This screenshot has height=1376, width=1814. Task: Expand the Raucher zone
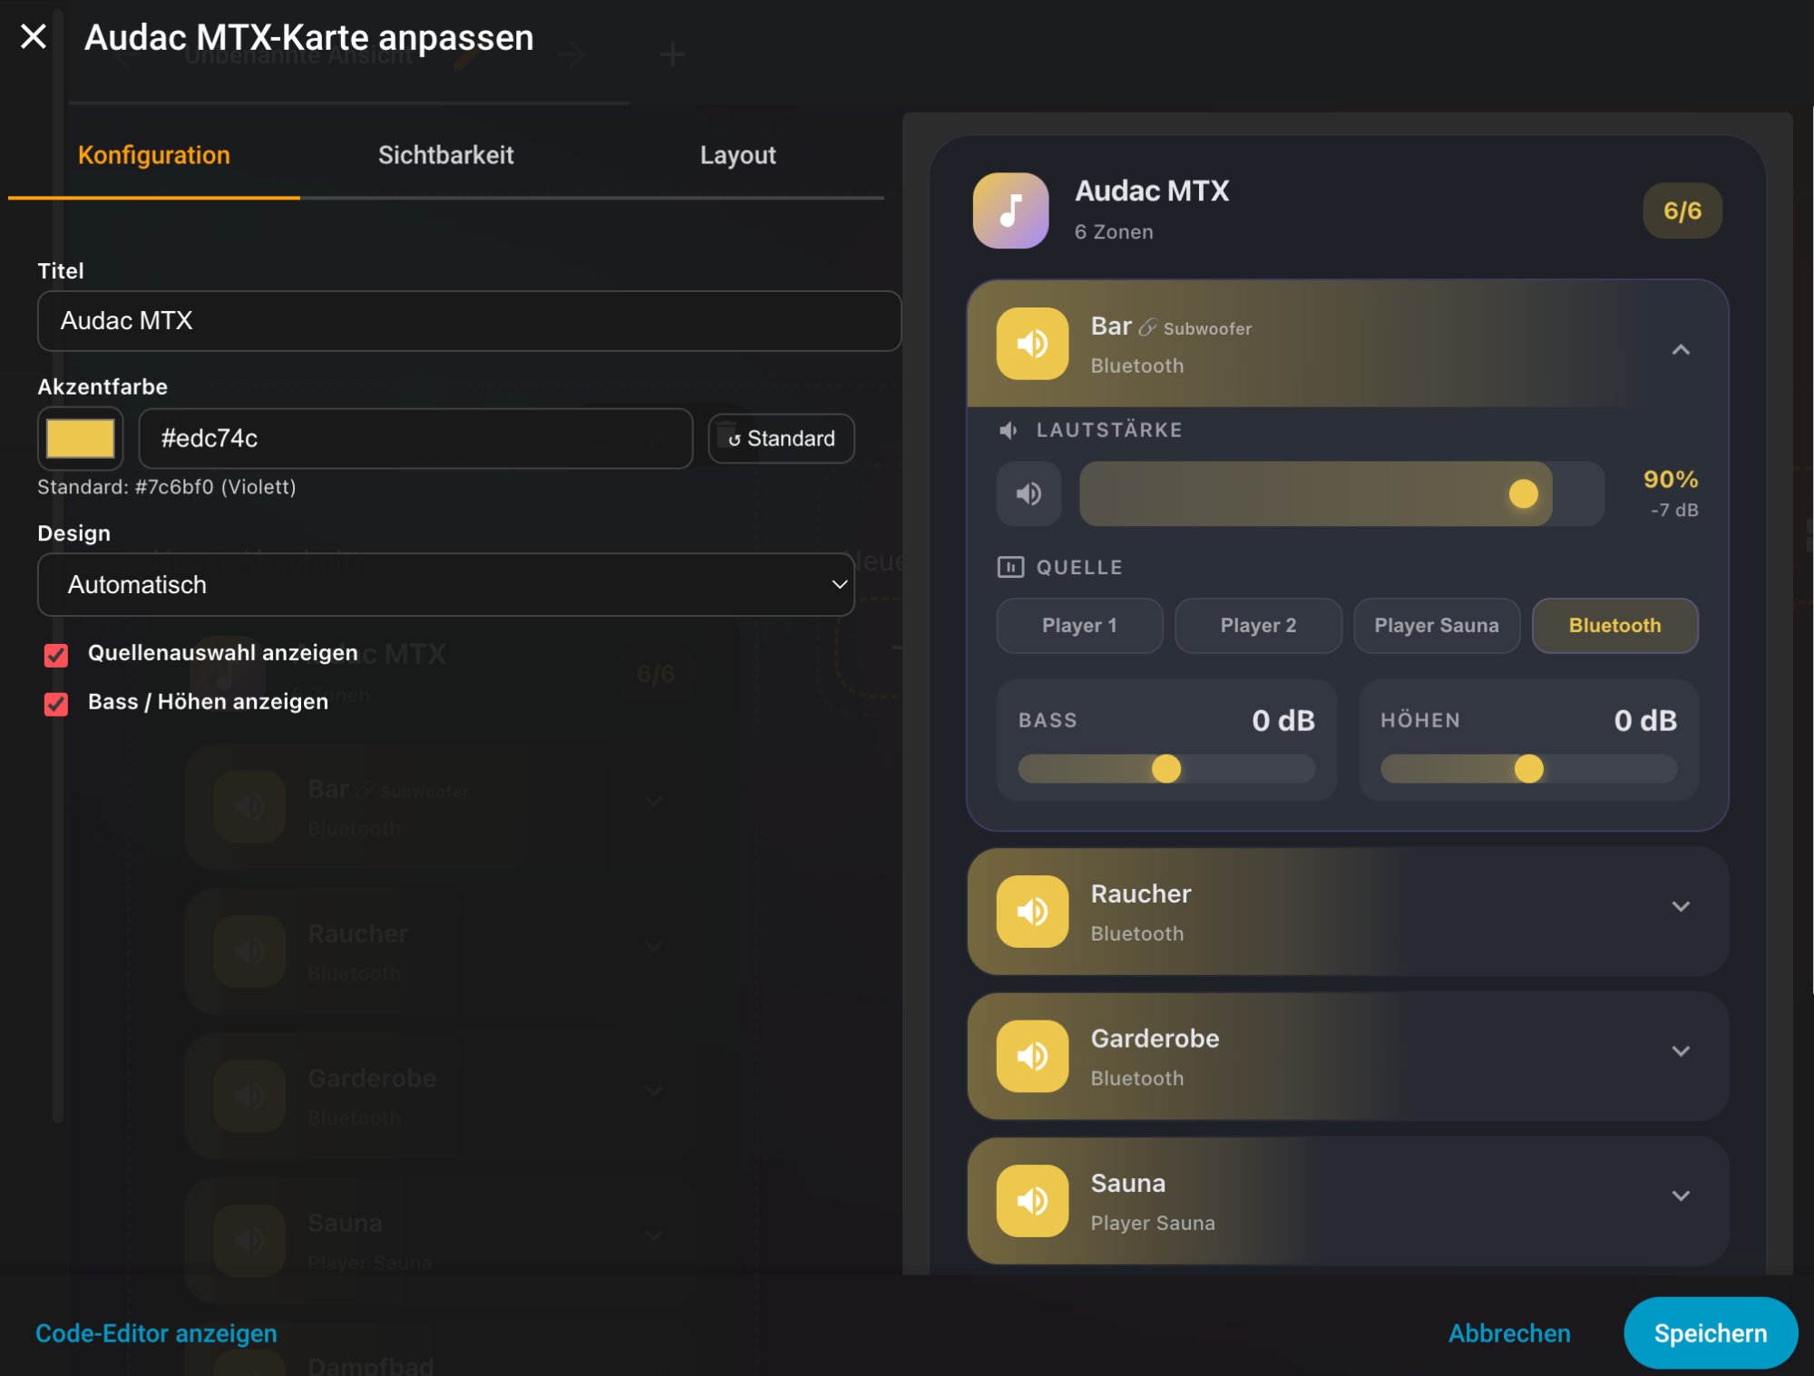pyautogui.click(x=1680, y=907)
